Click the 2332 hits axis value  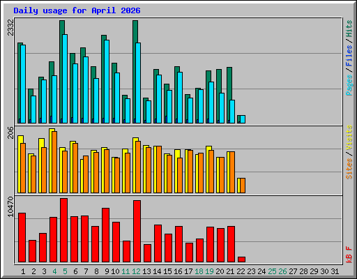[x=10, y=27]
